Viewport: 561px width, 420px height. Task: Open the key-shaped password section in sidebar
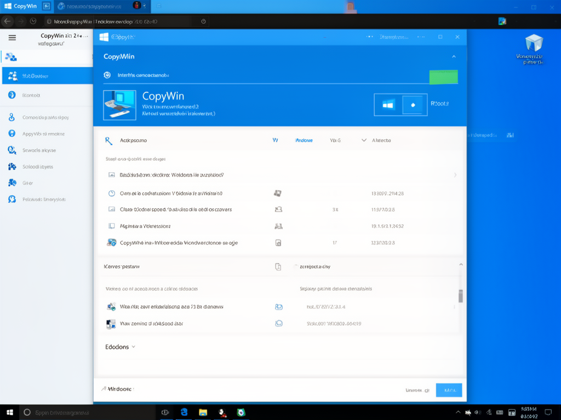pyautogui.click(x=11, y=117)
